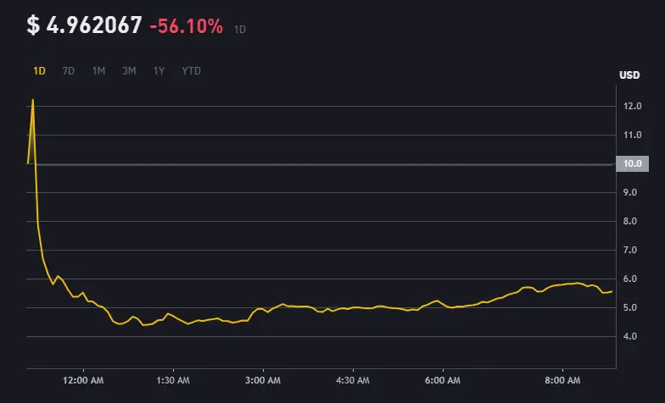Click the 8.0 y-axis label

click(x=630, y=222)
